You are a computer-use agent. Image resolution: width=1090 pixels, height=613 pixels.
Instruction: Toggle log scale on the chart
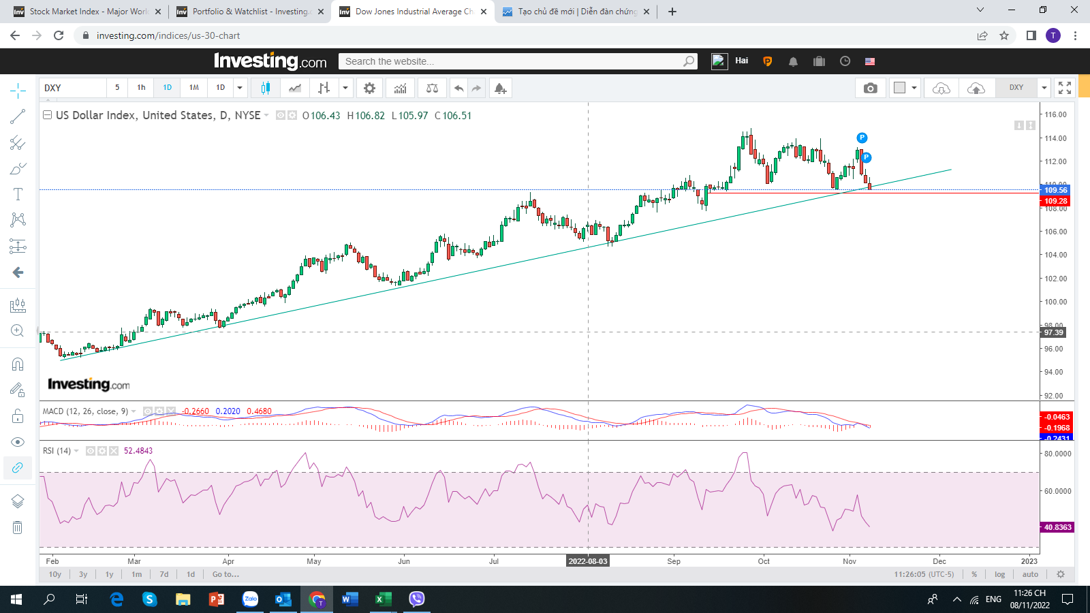click(999, 574)
